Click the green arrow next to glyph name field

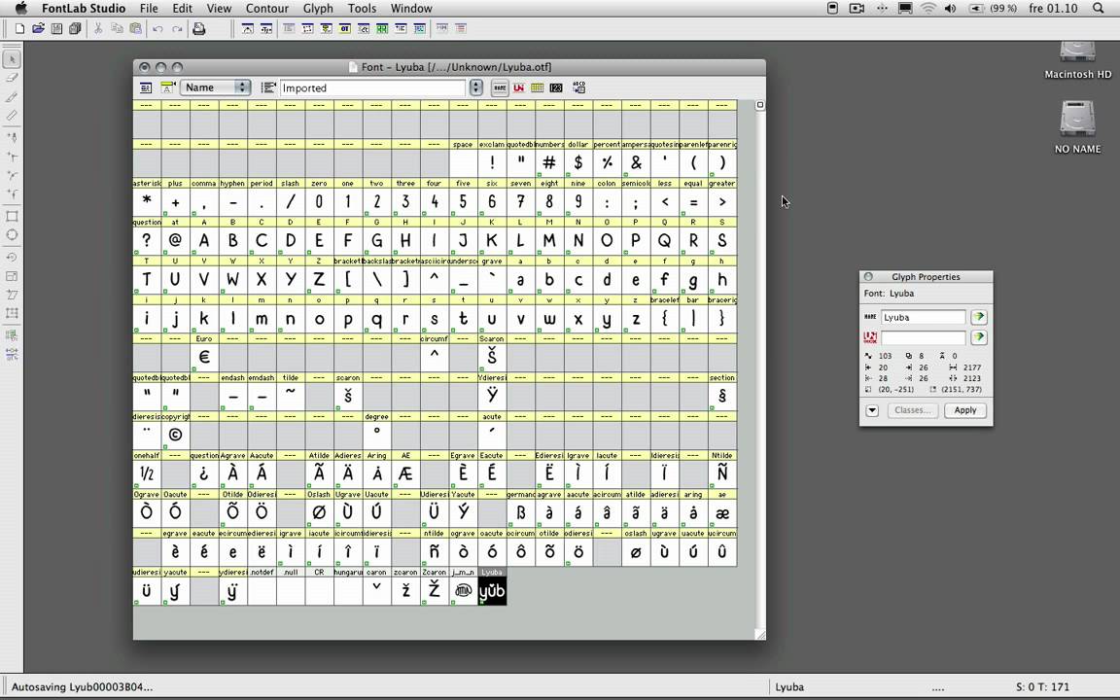(x=979, y=316)
